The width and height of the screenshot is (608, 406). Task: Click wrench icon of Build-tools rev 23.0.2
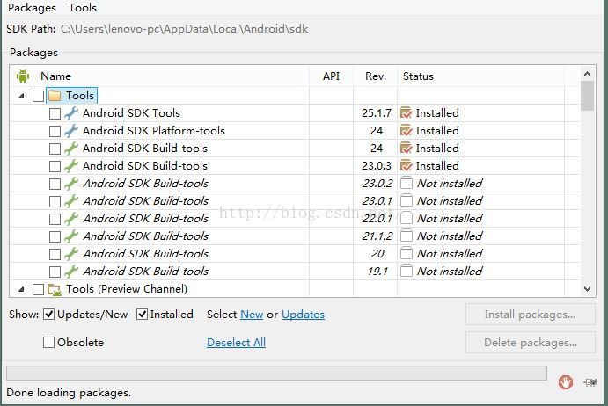coord(71,184)
